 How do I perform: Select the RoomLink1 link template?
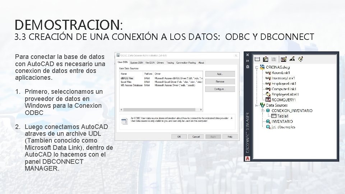click(x=278, y=73)
